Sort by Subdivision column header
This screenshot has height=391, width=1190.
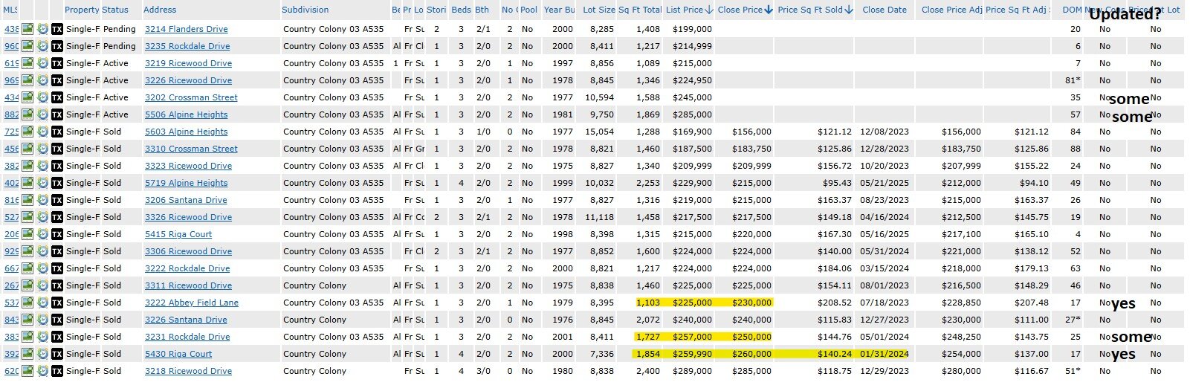(305, 10)
